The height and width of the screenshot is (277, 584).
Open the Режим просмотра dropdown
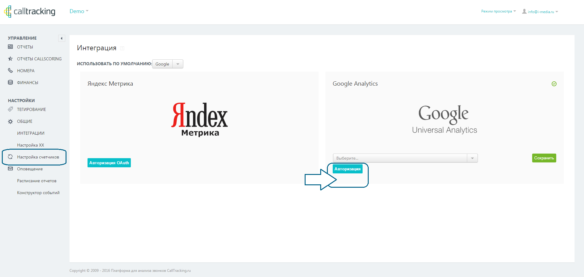click(x=499, y=11)
